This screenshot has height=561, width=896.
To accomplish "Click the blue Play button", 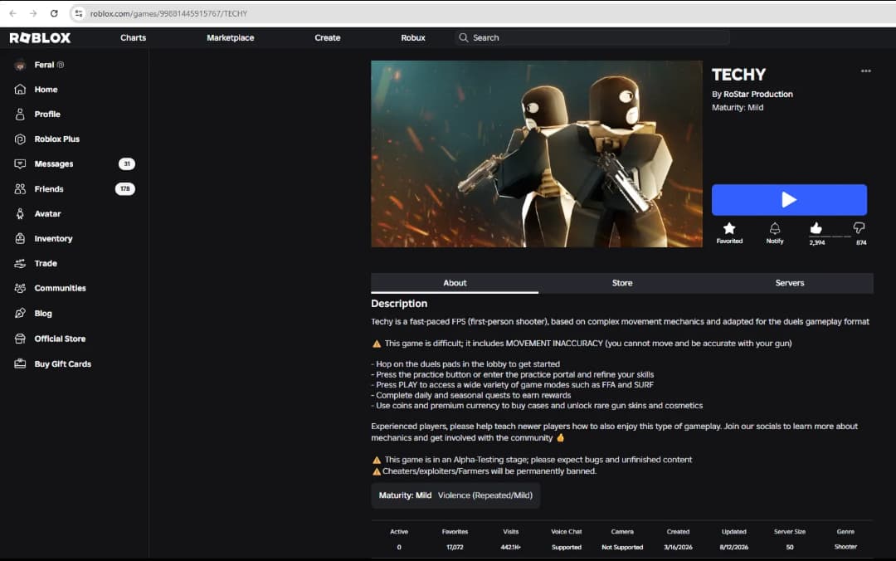I will [x=789, y=199].
